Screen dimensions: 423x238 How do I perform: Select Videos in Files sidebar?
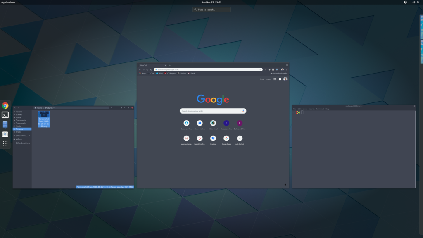pyautogui.click(x=22, y=139)
